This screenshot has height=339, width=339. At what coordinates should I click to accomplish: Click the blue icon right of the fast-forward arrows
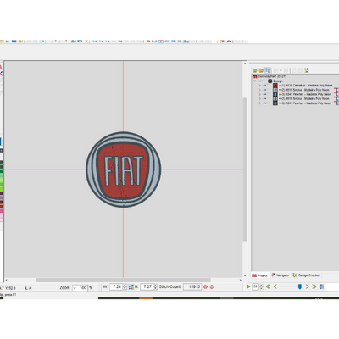coord(321,286)
